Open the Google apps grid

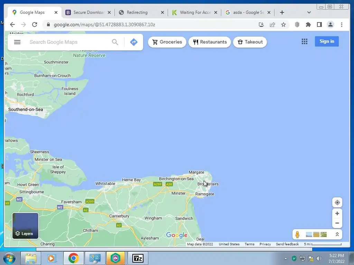304,41
